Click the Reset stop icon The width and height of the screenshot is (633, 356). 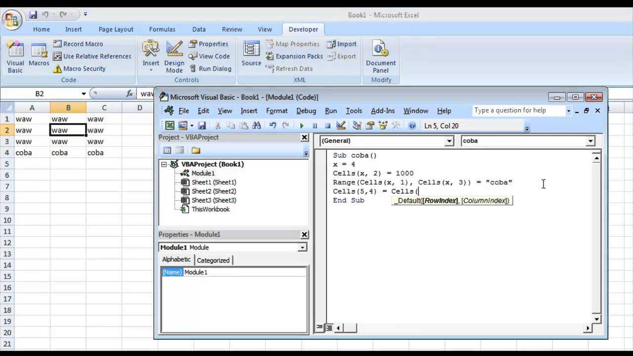click(x=327, y=126)
